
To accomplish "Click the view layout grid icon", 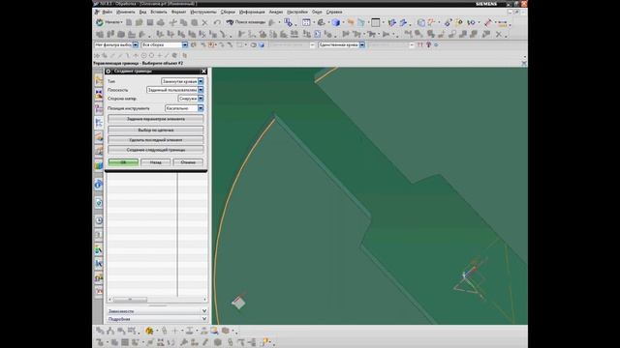I will pos(306,22).
